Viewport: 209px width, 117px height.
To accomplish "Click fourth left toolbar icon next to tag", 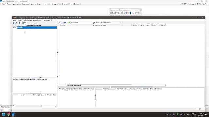I will pos(23,23).
